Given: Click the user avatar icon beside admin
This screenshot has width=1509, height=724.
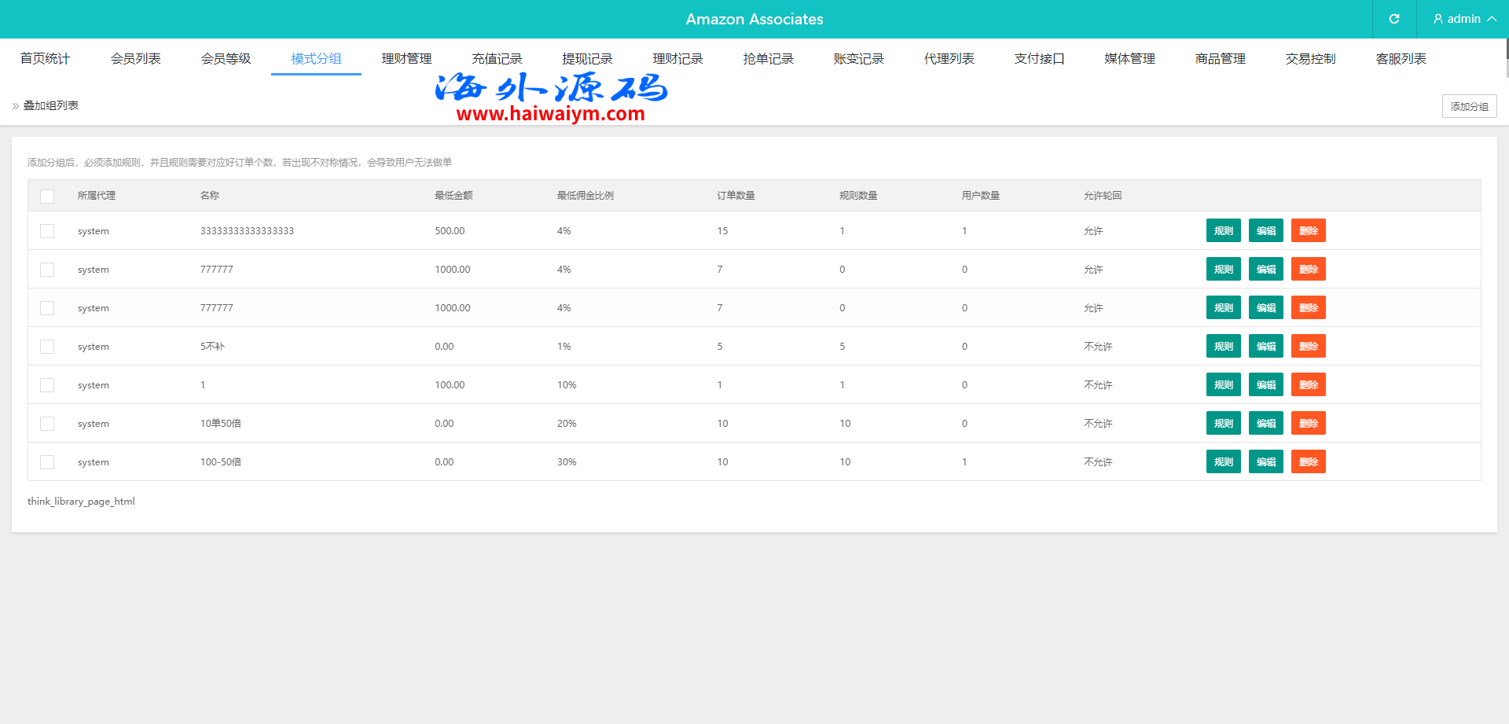Looking at the screenshot, I should (x=1438, y=19).
